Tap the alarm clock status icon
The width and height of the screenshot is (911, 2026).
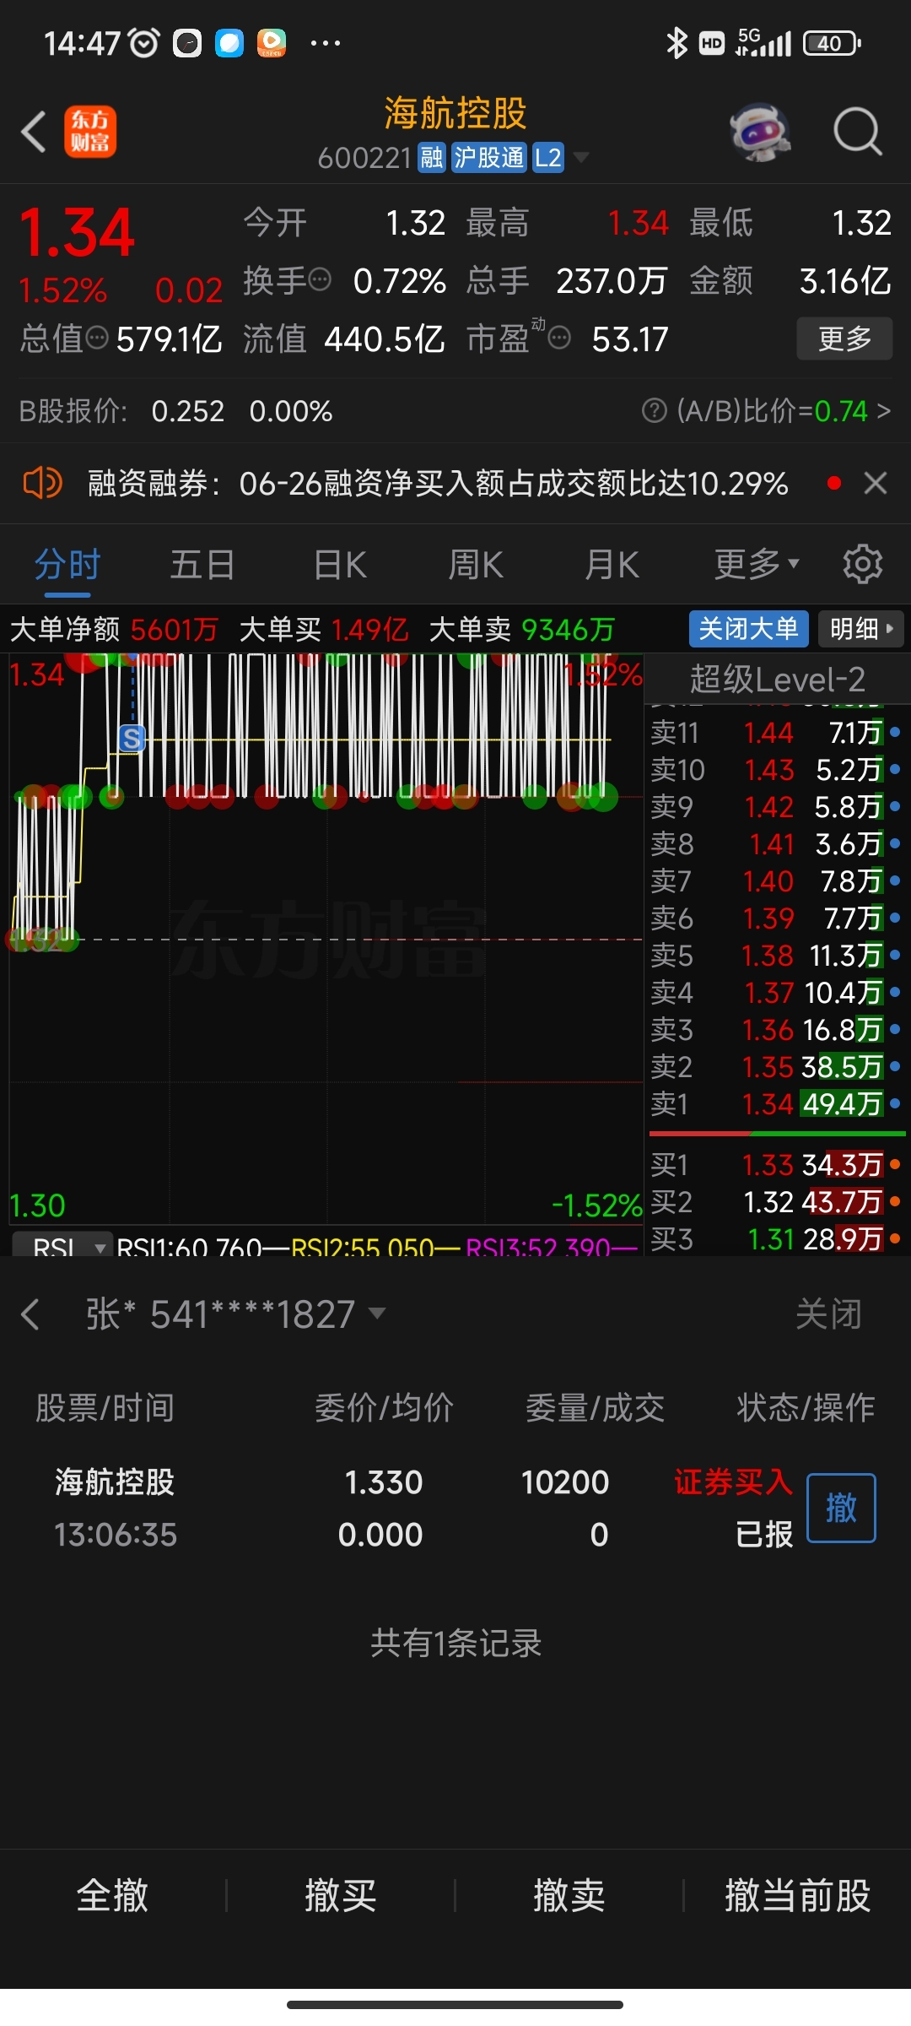click(x=144, y=43)
